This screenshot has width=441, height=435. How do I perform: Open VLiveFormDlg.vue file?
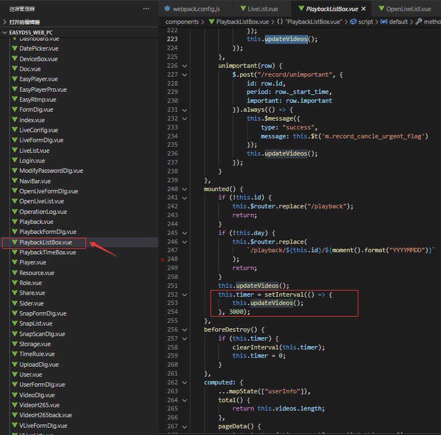tap(43, 426)
